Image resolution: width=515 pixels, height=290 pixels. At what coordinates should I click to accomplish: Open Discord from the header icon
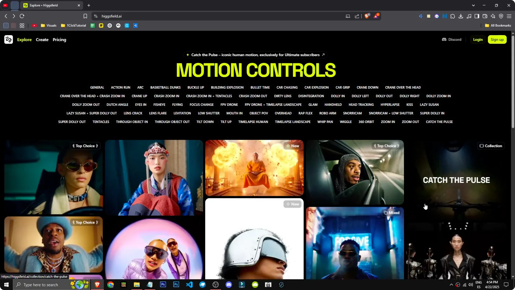452,39
